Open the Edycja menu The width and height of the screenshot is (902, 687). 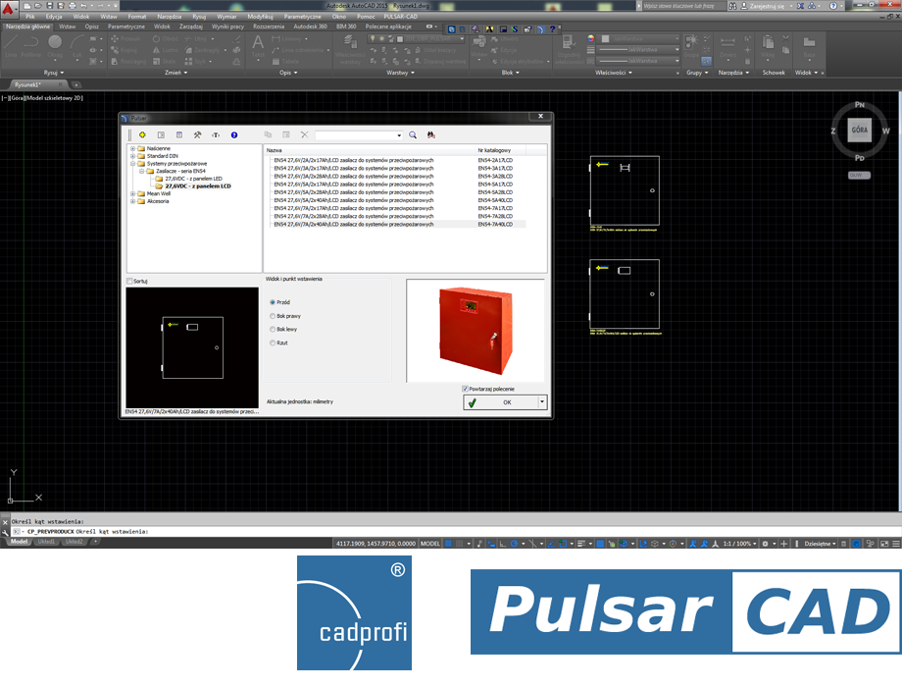pos(54,17)
